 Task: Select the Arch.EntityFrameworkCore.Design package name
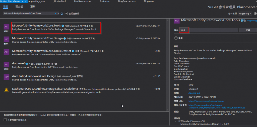coord(34,76)
